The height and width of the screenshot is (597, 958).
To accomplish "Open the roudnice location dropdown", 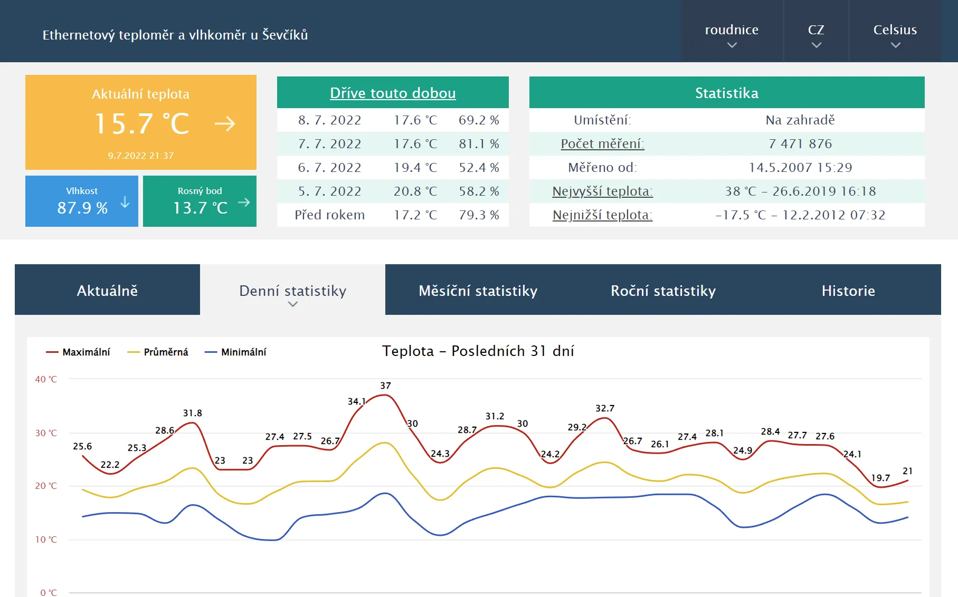I will 732,30.
